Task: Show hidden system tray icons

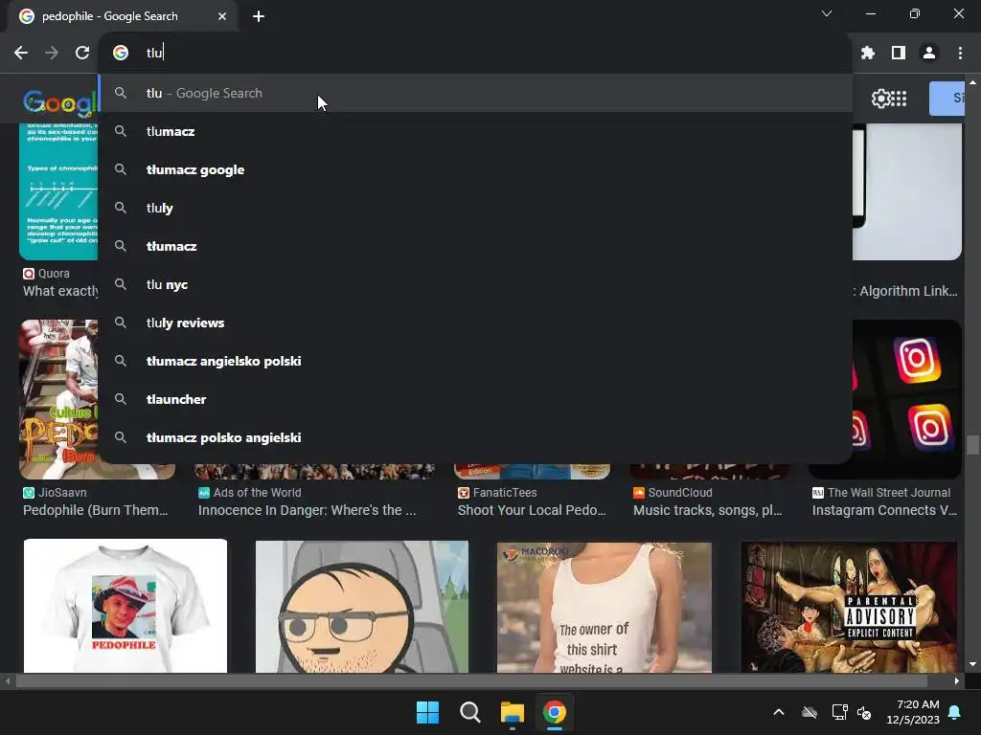Action: tap(779, 712)
